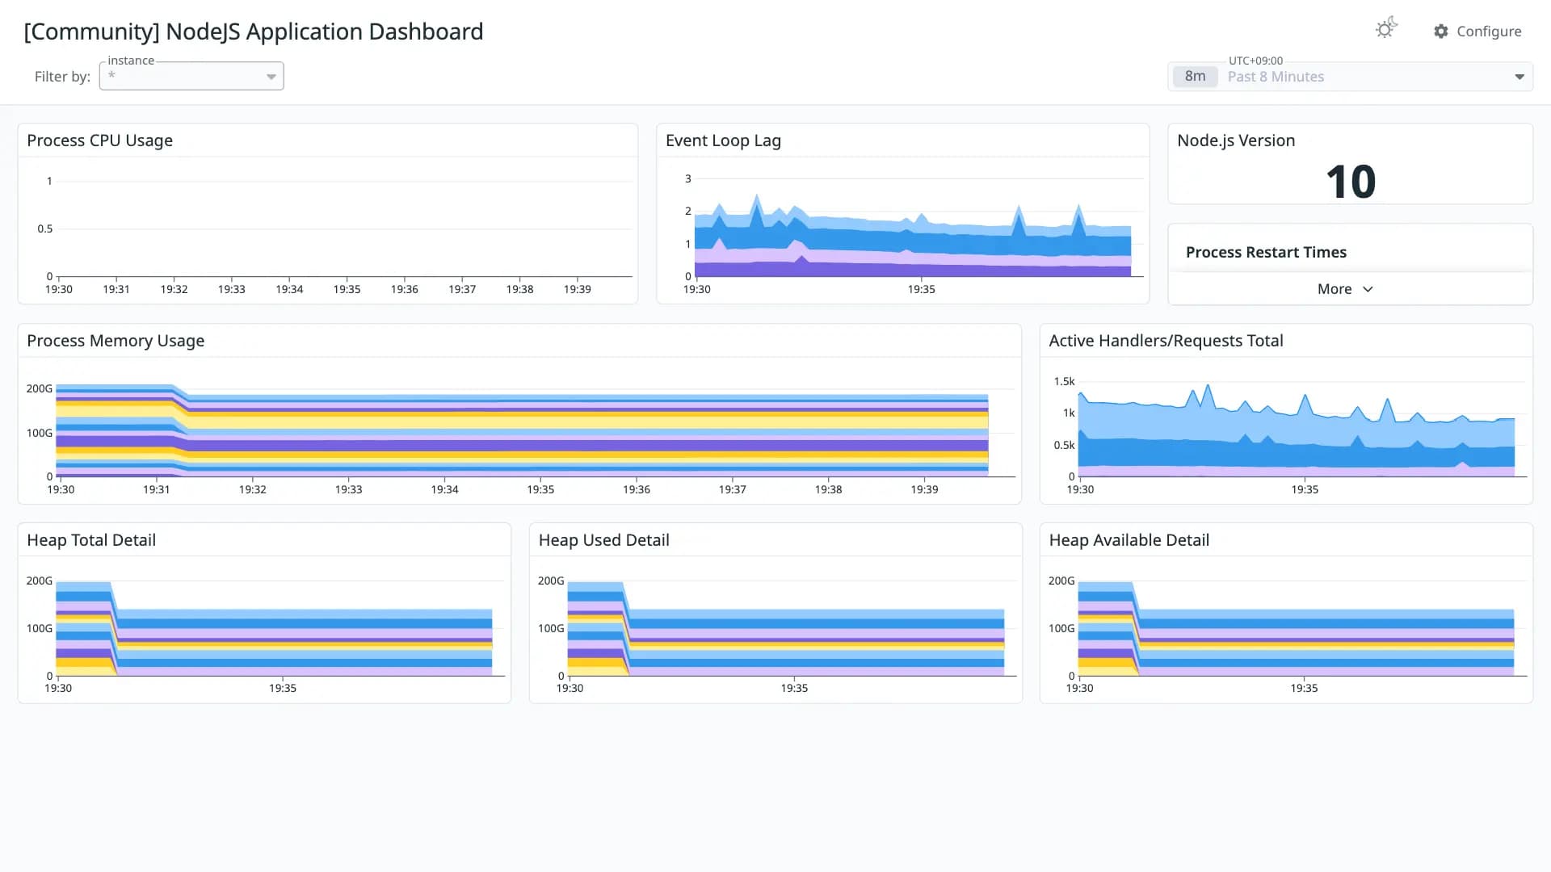Click the Process Restart Times heading

pos(1266,252)
